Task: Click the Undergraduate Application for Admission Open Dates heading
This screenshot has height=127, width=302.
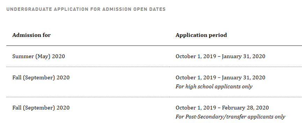Action: (86, 9)
